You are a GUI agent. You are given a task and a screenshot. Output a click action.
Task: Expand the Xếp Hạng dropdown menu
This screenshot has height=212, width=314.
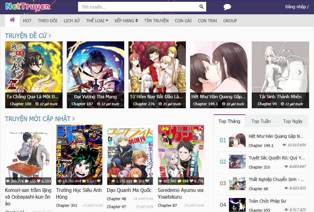126,21
